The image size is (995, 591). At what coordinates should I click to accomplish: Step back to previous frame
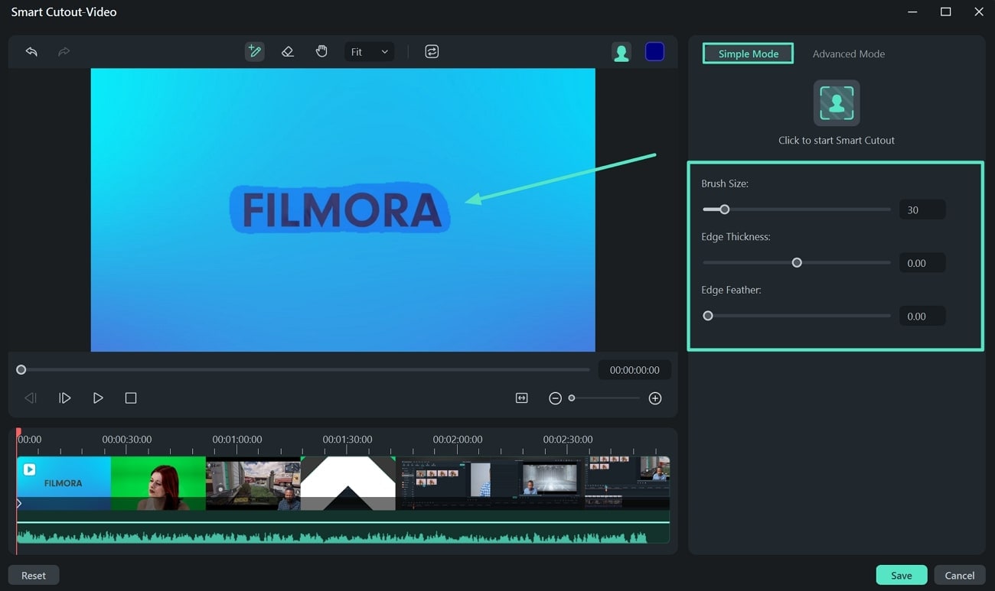pos(31,398)
